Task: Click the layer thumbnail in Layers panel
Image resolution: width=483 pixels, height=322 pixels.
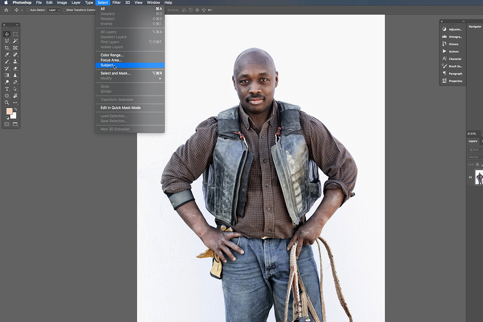Action: [x=479, y=177]
